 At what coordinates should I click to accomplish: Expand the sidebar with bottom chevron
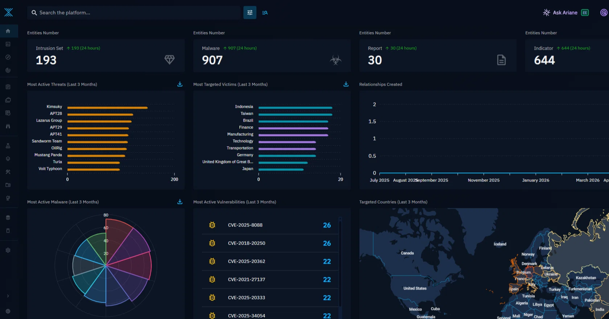point(8,296)
